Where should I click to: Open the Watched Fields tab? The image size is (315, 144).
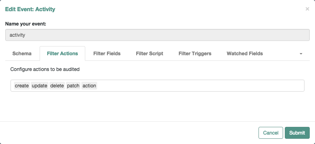[x=245, y=53]
